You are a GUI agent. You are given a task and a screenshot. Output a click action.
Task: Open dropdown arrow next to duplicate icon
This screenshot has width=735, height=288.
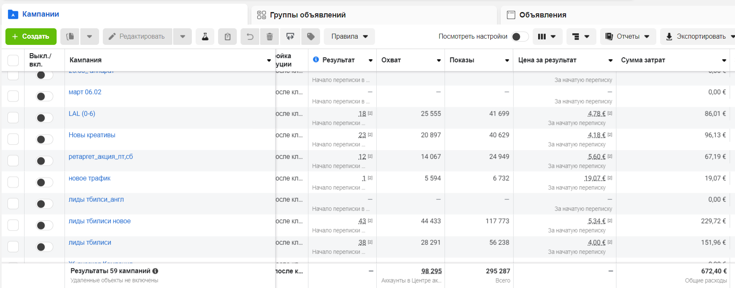click(89, 37)
